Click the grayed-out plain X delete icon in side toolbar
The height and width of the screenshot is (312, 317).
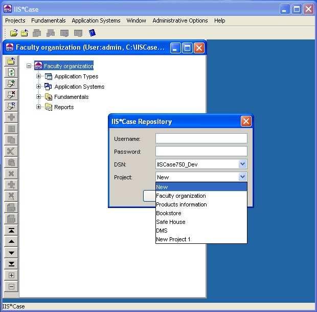coord(11,174)
